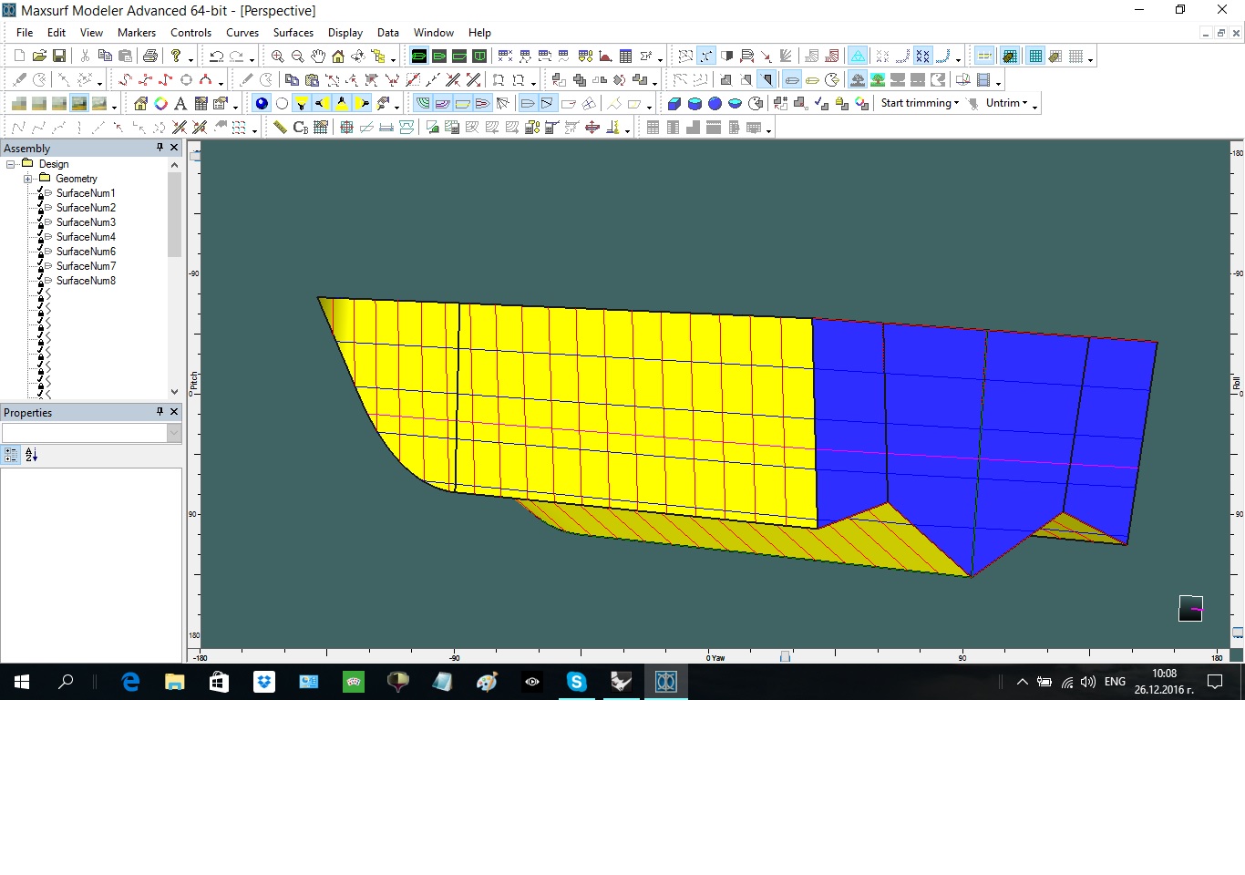Click the Save floppy disk icon
The width and height of the screenshot is (1245, 875).
[x=59, y=57]
